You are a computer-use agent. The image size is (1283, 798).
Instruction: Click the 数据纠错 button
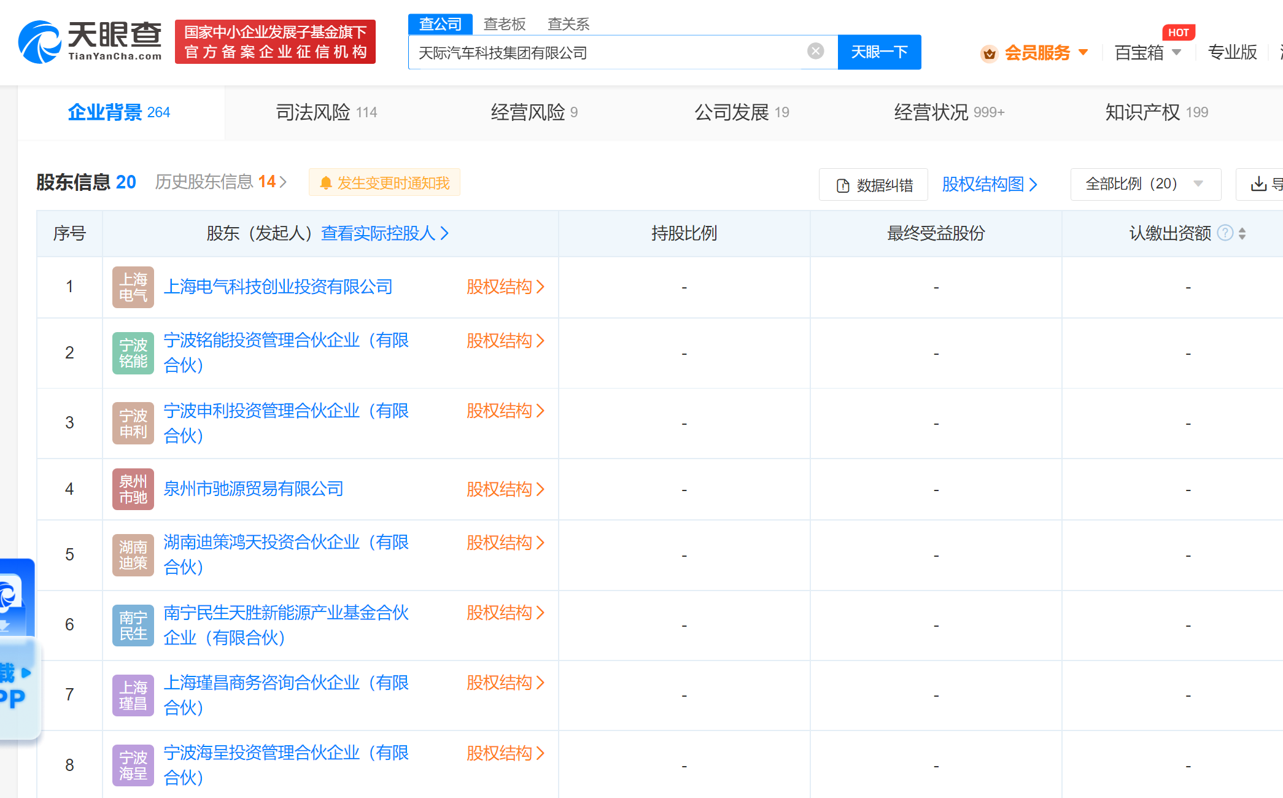pos(874,185)
